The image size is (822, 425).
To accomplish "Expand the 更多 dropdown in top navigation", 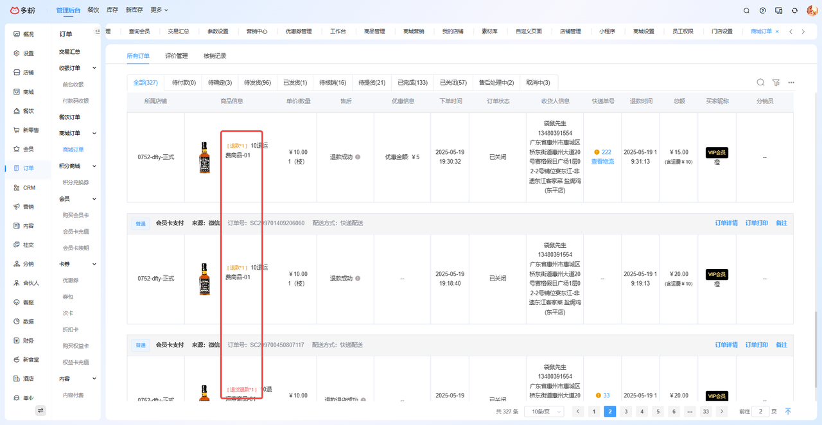I will tap(159, 10).
